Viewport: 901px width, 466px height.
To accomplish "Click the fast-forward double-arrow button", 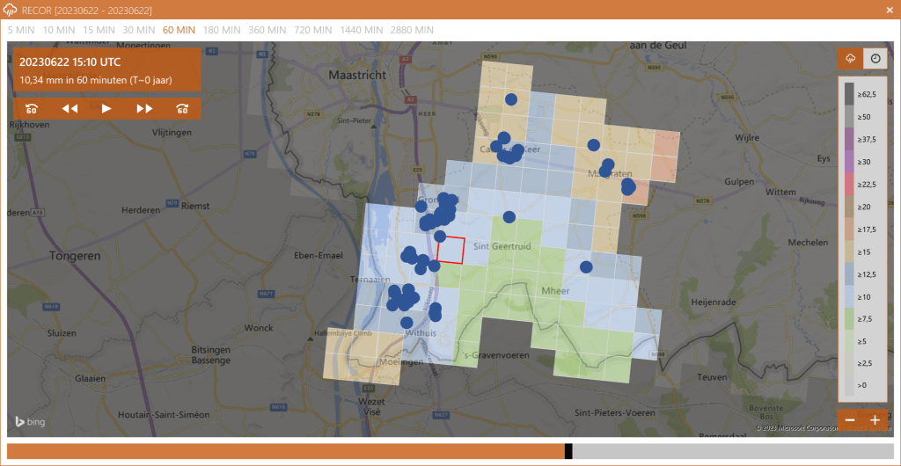I will pyautogui.click(x=145, y=108).
